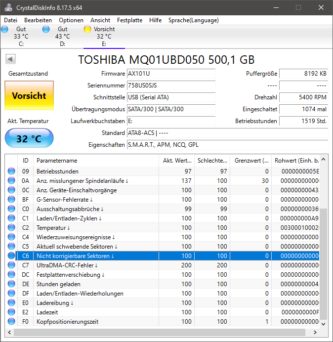Click the Seriennummer field 758US0SJS
The height and width of the screenshot is (342, 333).
tap(171, 85)
